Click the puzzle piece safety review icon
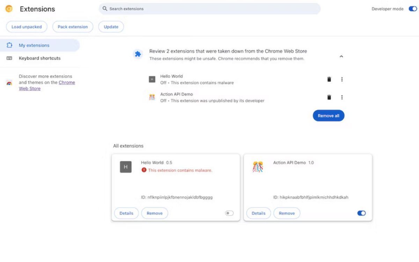Screen dimensions: 419x262 coord(138,54)
